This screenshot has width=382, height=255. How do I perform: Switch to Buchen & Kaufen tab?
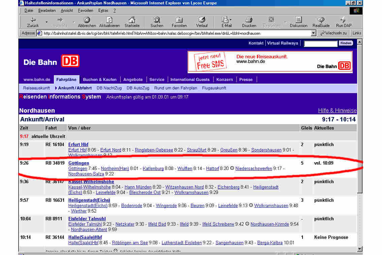click(x=100, y=80)
